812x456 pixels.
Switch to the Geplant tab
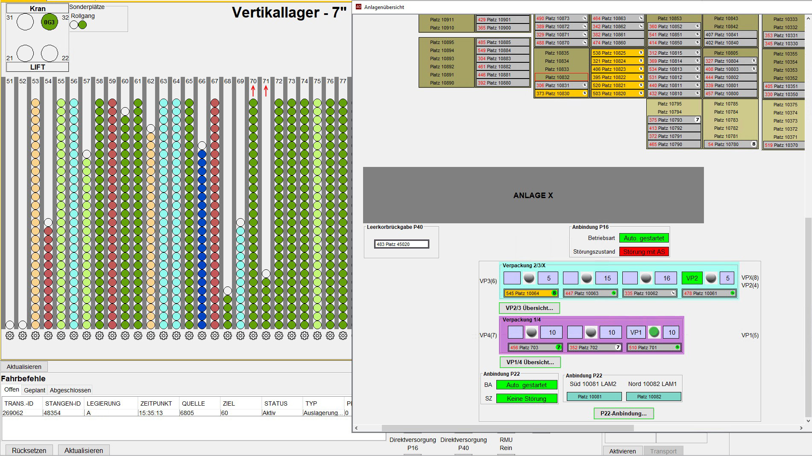[x=35, y=390]
